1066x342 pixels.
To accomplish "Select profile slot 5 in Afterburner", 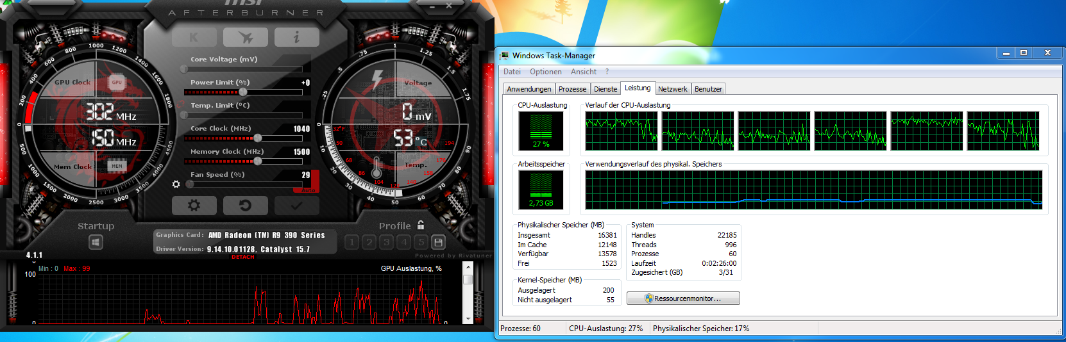I will tap(421, 242).
